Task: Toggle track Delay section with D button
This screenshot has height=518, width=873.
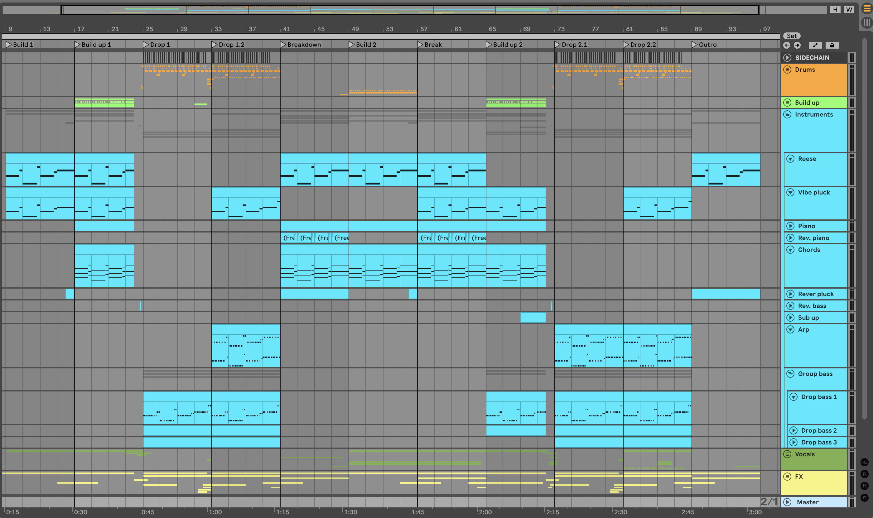Action: pyautogui.click(x=864, y=498)
